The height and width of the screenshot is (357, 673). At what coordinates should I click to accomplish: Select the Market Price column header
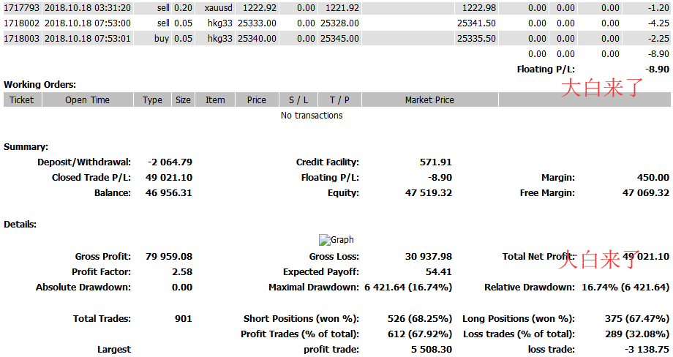429,100
